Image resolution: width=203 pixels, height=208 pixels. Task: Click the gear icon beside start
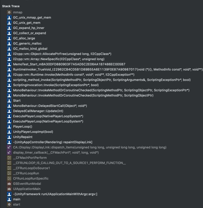click(9, 205)
